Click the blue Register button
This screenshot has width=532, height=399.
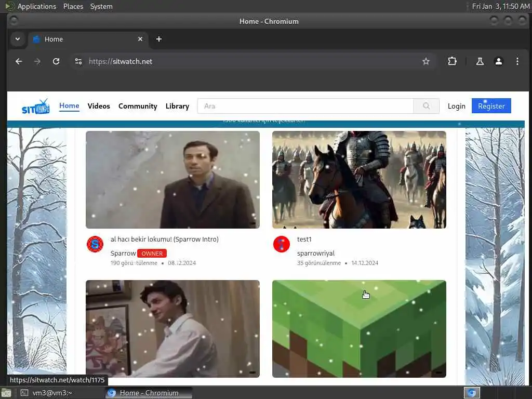click(491, 106)
